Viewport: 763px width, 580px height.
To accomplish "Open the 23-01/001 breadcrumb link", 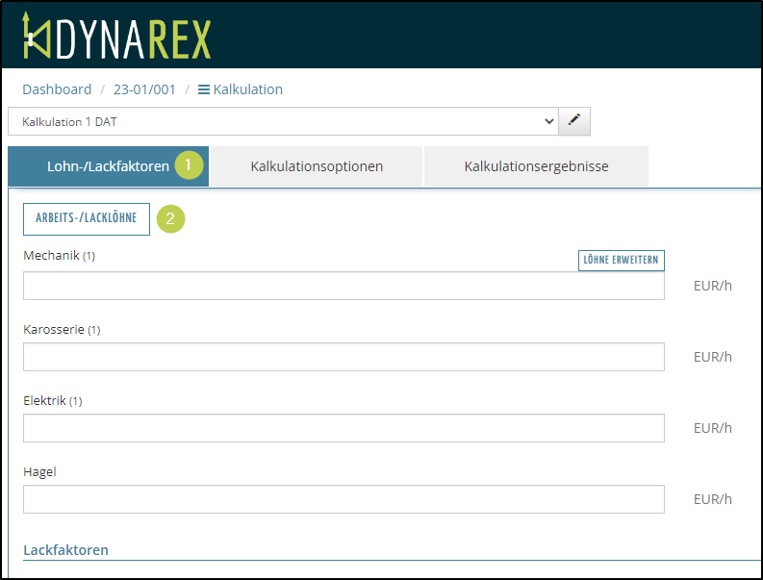I will (x=144, y=89).
